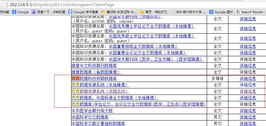
Task: Click 详细信息 for 中国重要会议论文全文数据库 row
Action: click(248, 53)
